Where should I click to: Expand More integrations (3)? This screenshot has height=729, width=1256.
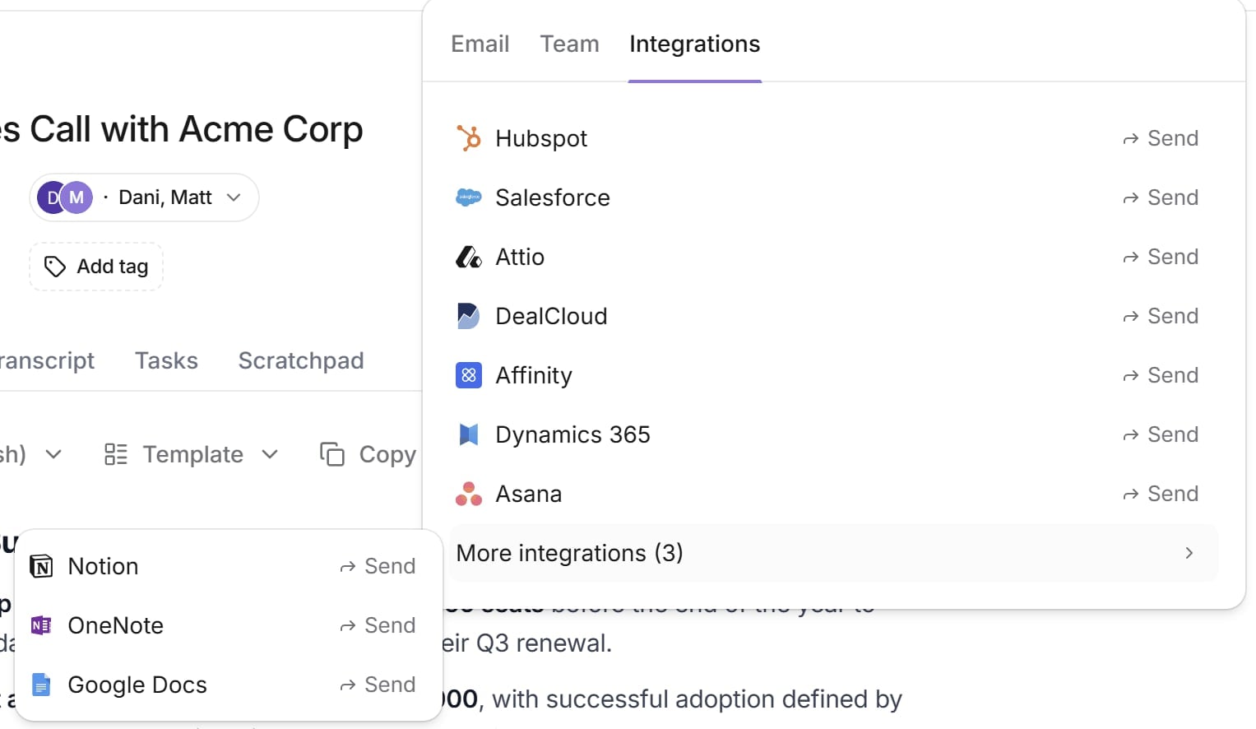pyautogui.click(x=832, y=553)
